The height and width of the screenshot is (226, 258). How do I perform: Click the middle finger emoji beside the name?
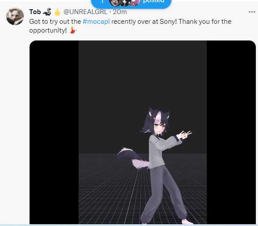pyautogui.click(x=57, y=12)
